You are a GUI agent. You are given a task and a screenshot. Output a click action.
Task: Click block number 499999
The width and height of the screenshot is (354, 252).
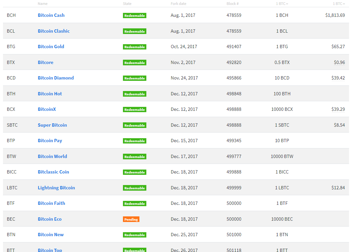pos(234,188)
